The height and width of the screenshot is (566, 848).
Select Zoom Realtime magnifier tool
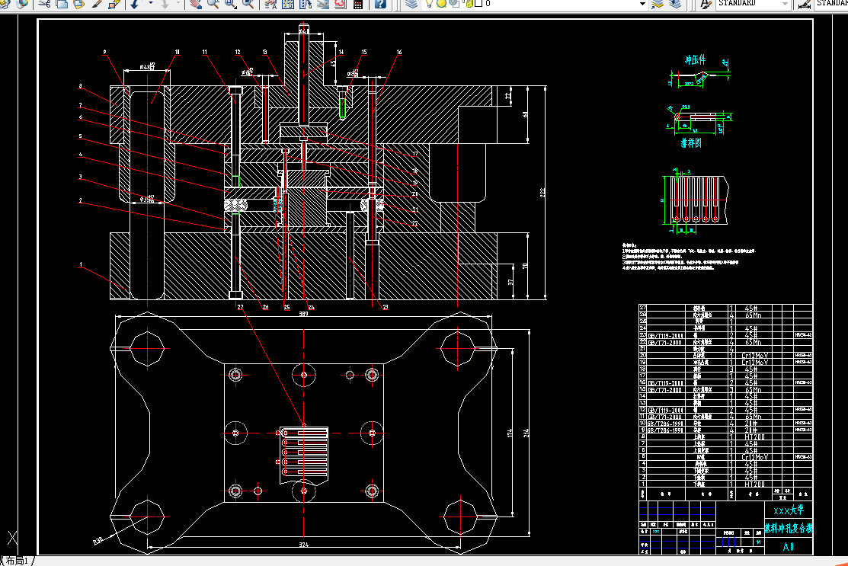click(213, 4)
